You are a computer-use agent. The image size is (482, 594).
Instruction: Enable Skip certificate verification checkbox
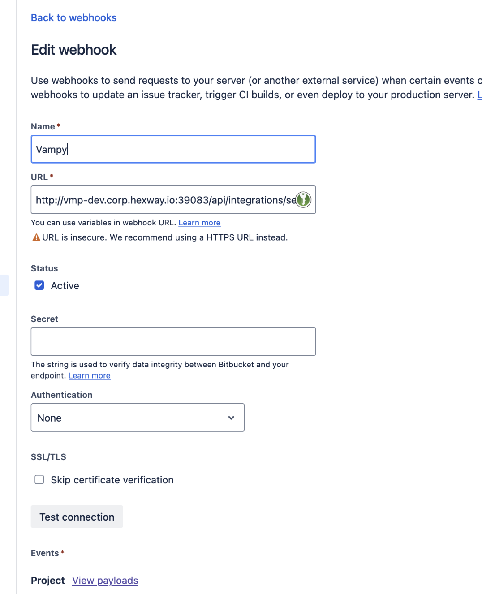click(x=39, y=480)
